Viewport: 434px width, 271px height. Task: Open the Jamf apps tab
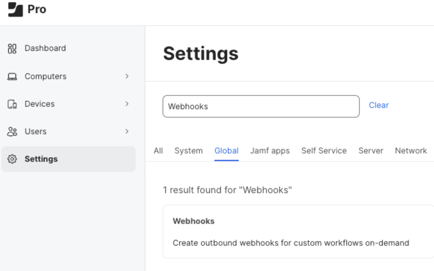pos(270,151)
